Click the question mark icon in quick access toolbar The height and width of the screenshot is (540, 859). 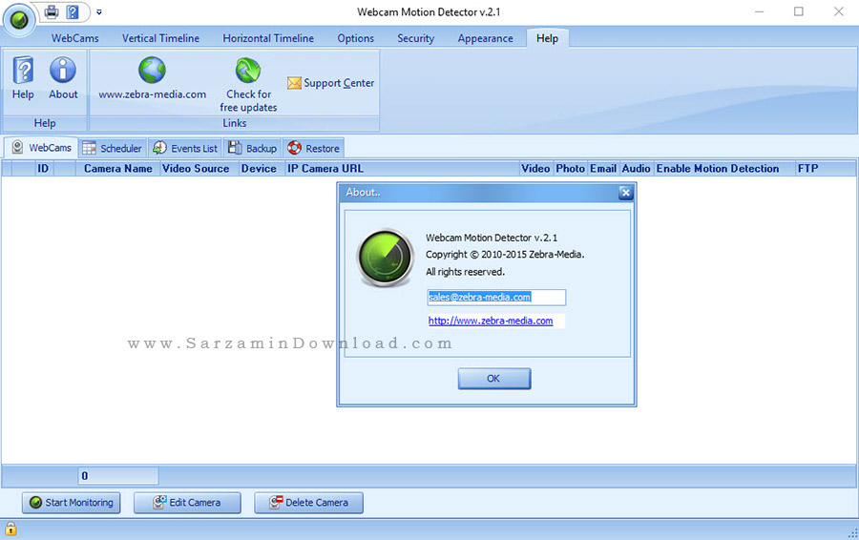73,11
